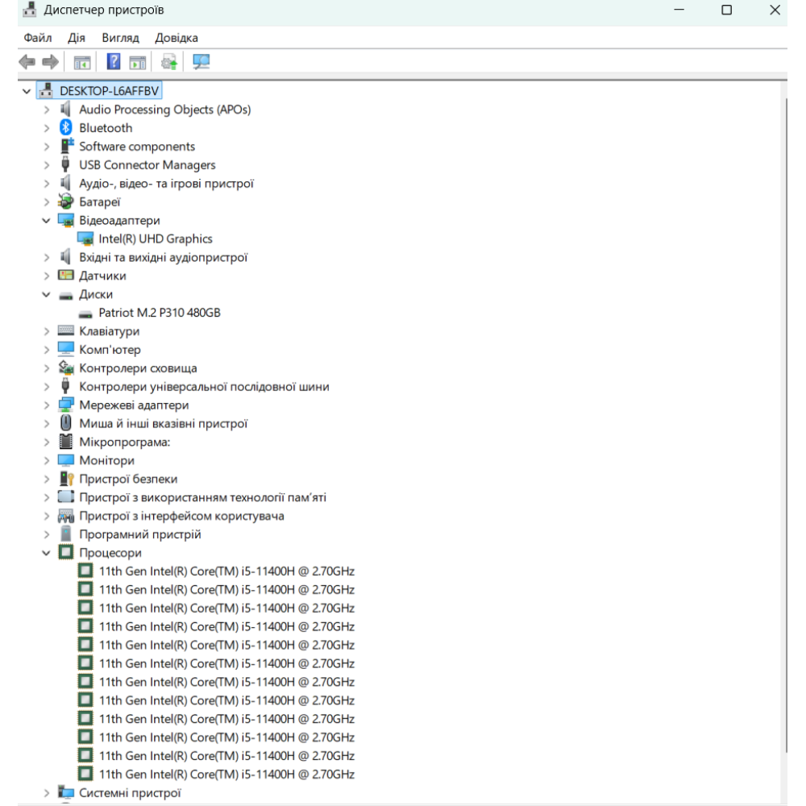The image size is (806, 806).
Task: Expand the Мережеві адаптери category
Action: pyautogui.click(x=47, y=405)
